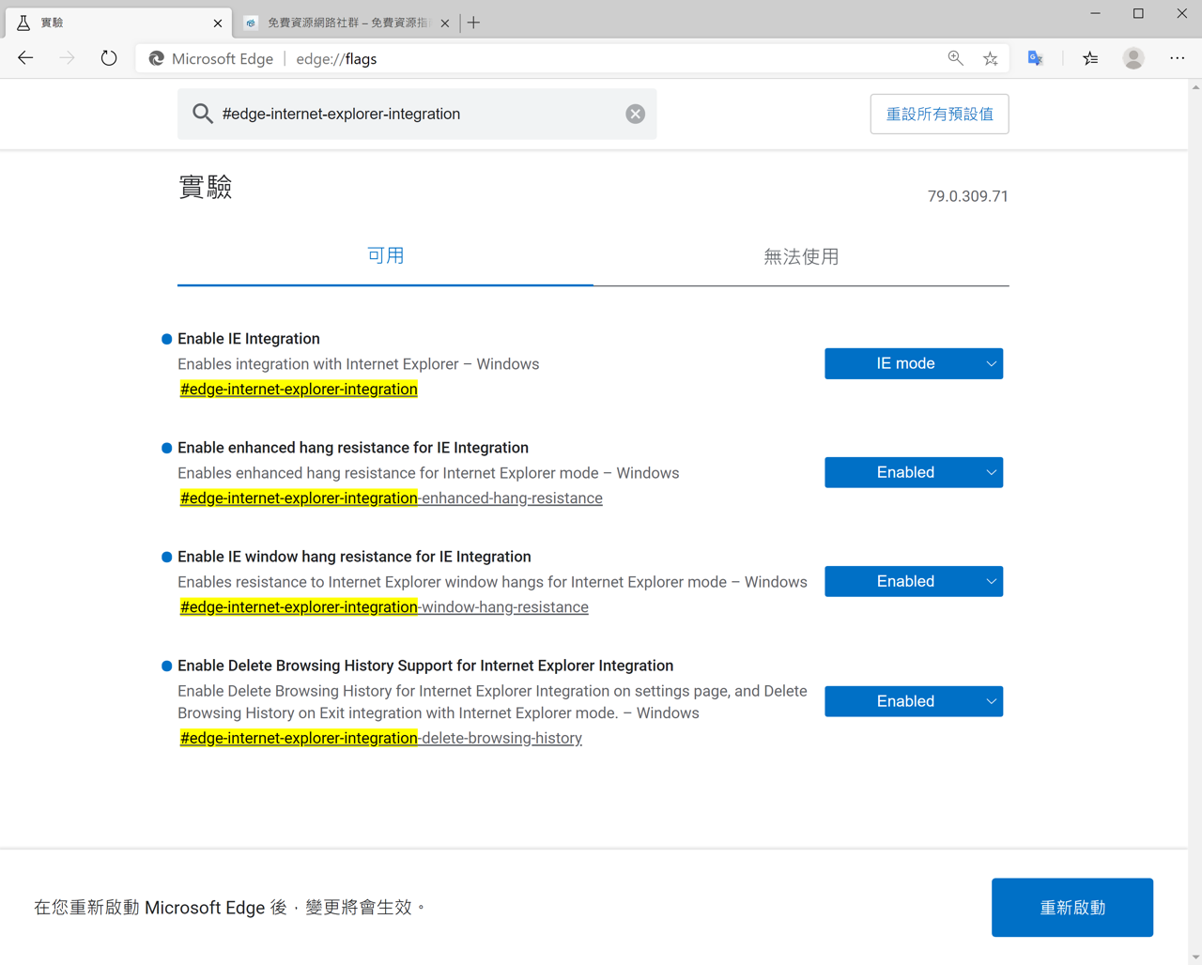Open the IE mode dropdown

(x=914, y=363)
